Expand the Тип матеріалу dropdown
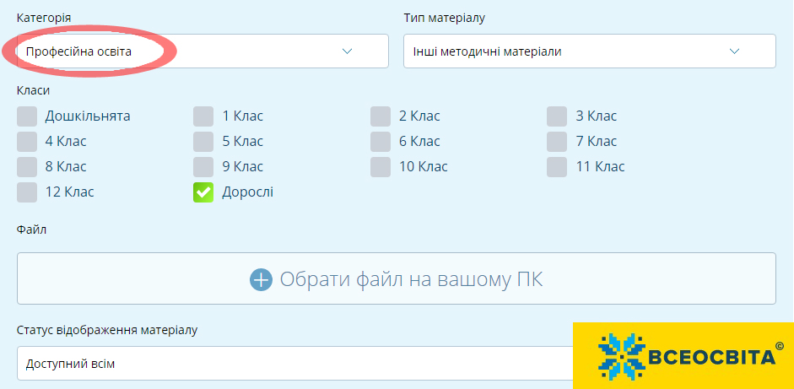 [589, 51]
